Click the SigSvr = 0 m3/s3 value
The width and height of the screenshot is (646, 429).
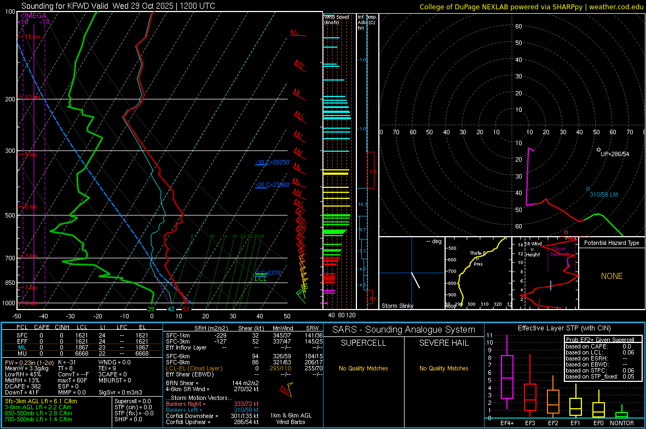click(x=120, y=392)
